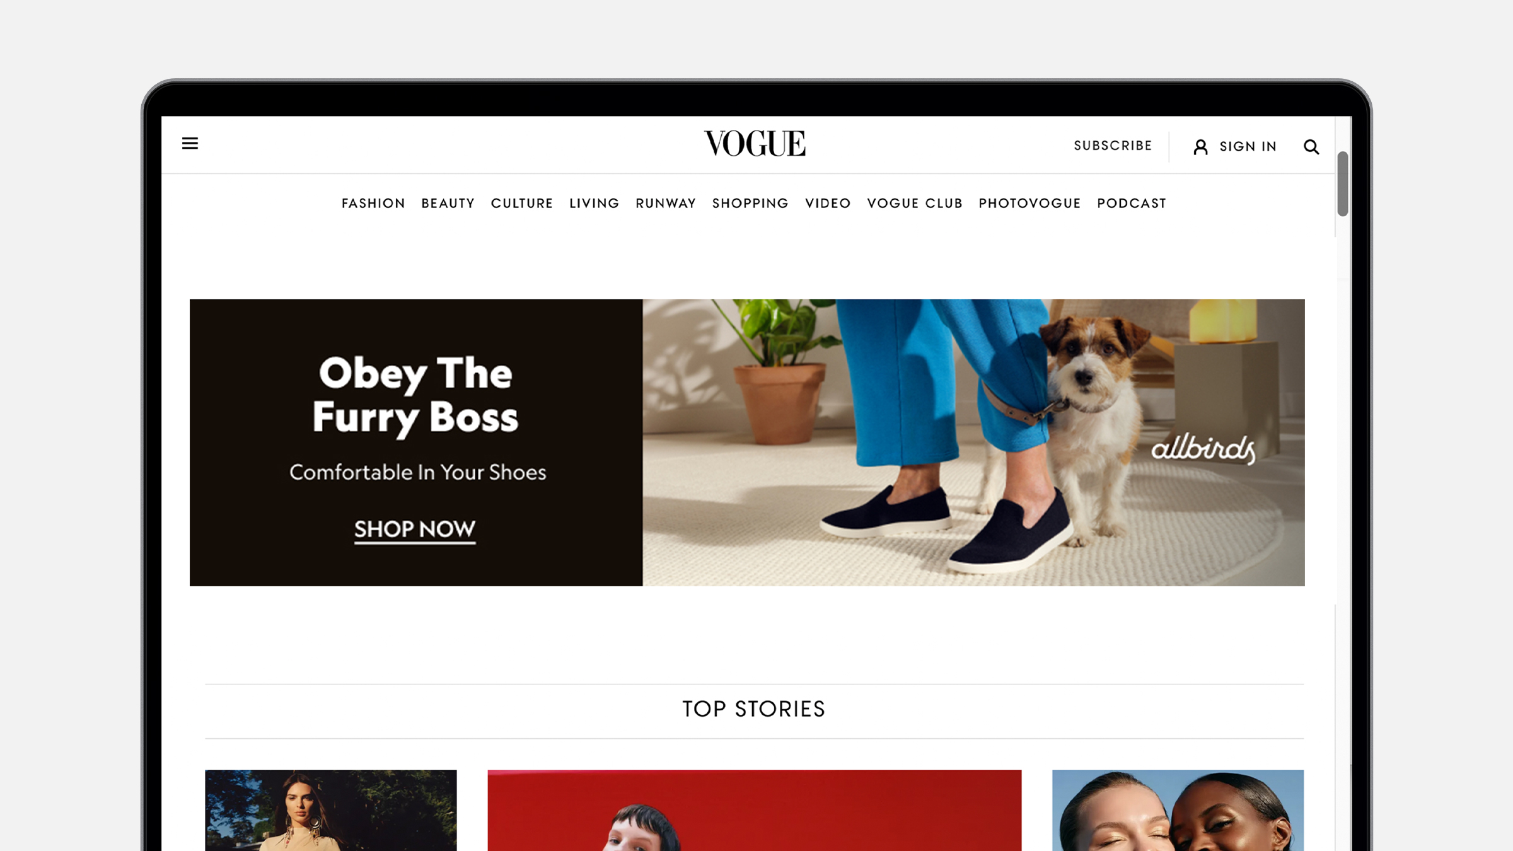Open the Shopping section
Image resolution: width=1513 pixels, height=851 pixels.
tap(750, 204)
